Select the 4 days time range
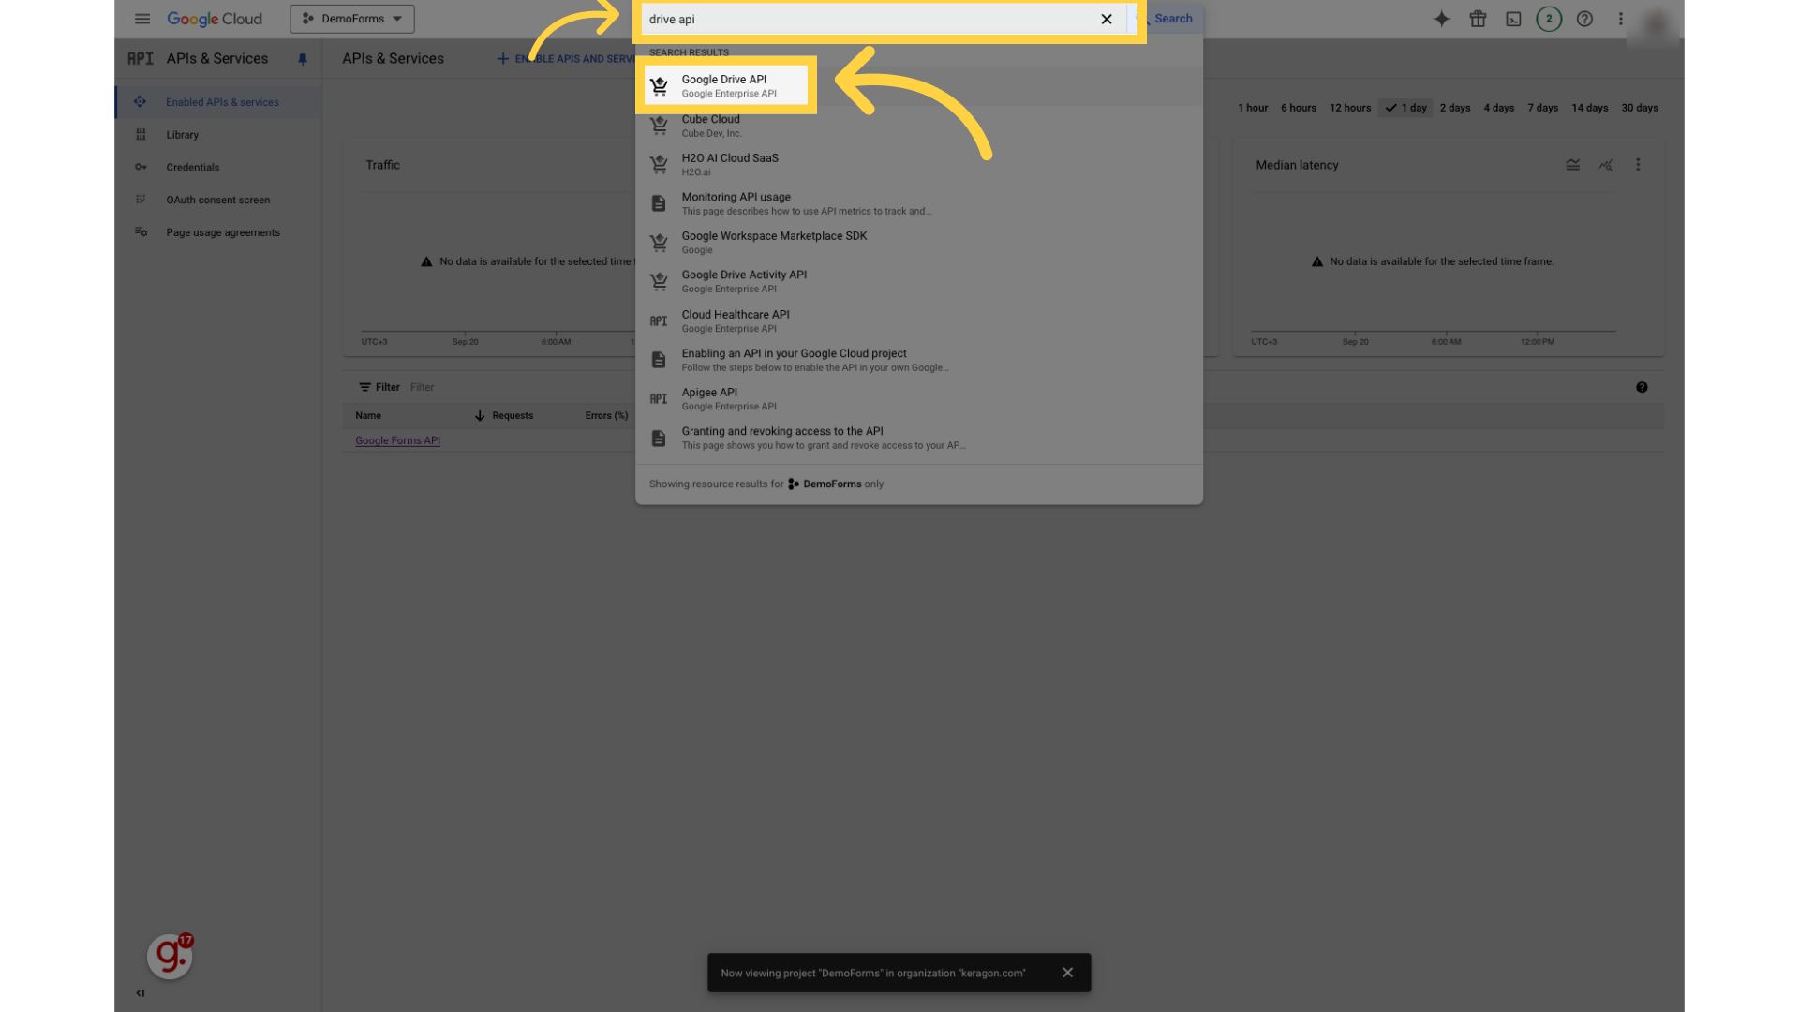 click(x=1499, y=108)
